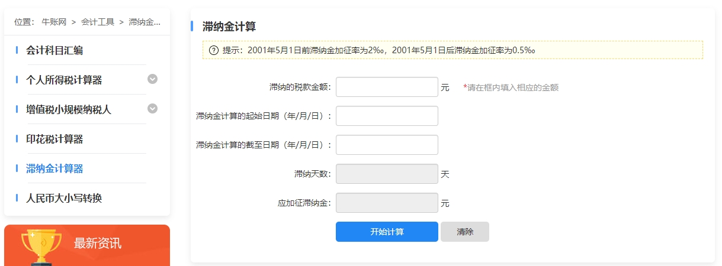Click the 应加征滞纳金 result field
Screen dimensions: 722x266
[387, 203]
